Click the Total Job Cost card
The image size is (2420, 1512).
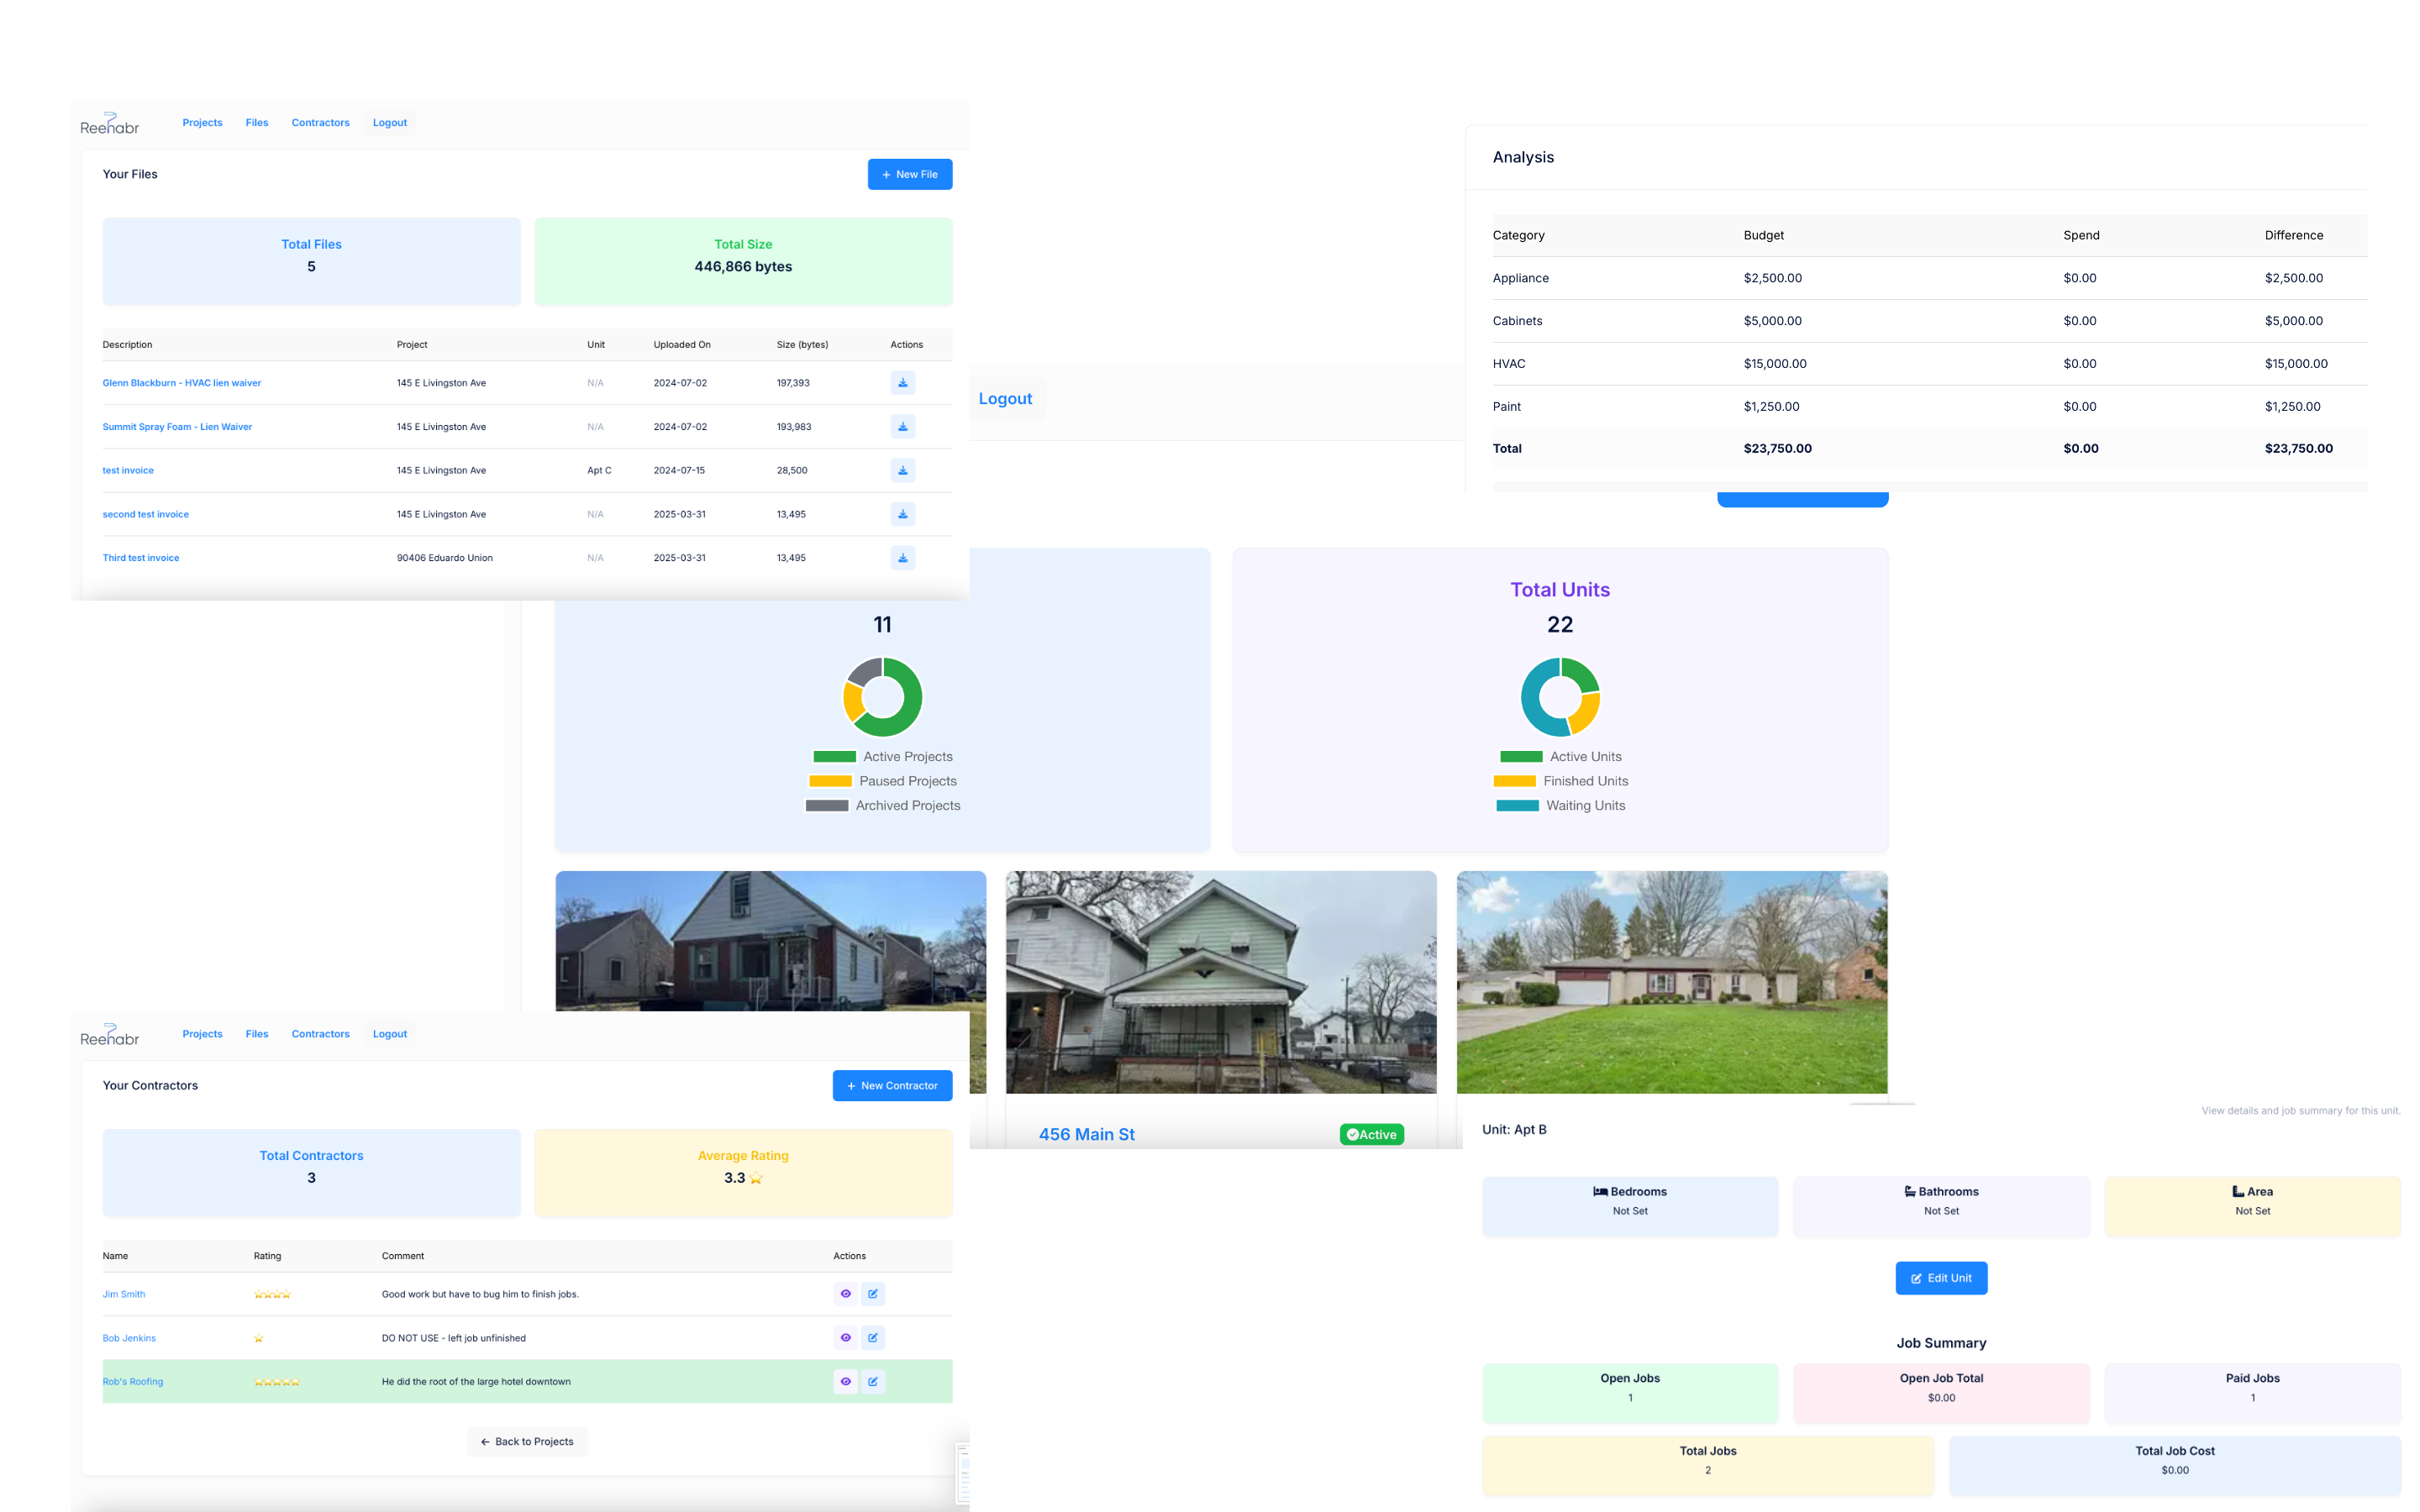pos(2174,1465)
